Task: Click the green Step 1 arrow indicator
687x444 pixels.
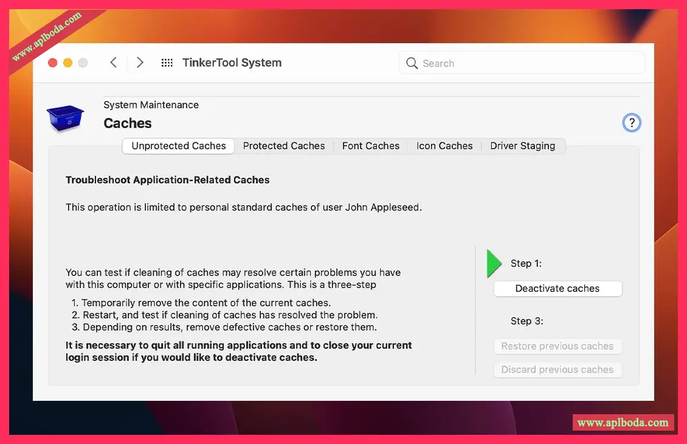Action: pos(494,263)
